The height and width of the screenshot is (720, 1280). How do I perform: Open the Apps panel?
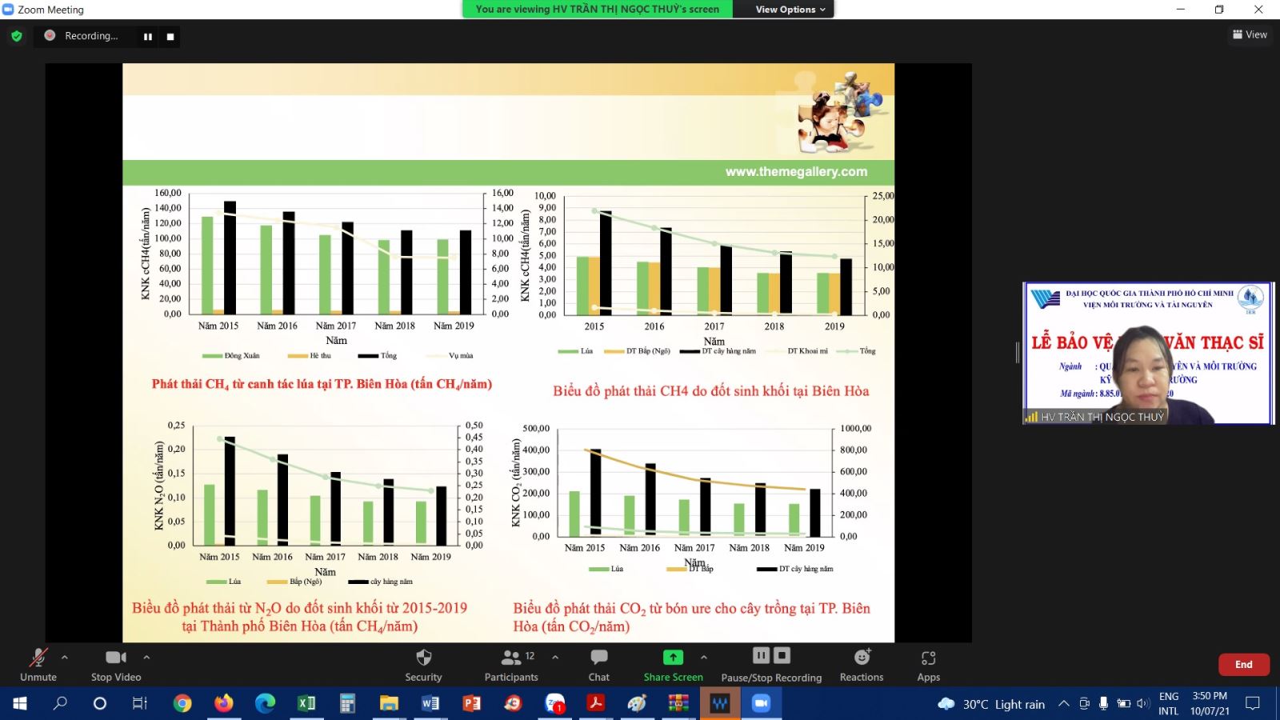pos(928,664)
